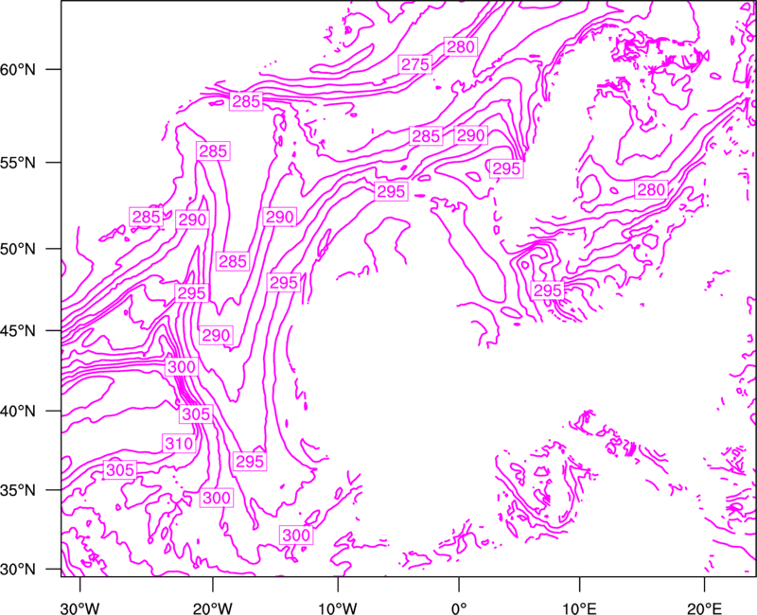Click the 20°E longitude axis label
Viewport: 757px width, 615px height.
point(704,608)
